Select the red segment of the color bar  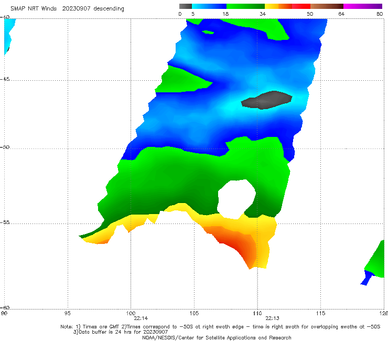pos(301,6)
